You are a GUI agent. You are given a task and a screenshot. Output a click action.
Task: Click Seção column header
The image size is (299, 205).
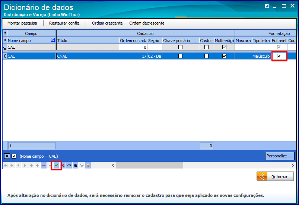point(155,41)
